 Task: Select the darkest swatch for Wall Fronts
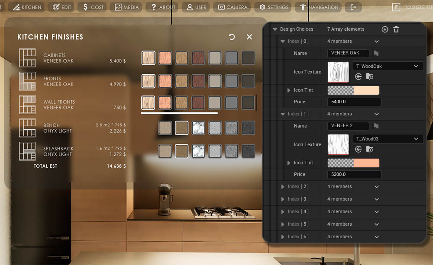[248, 102]
